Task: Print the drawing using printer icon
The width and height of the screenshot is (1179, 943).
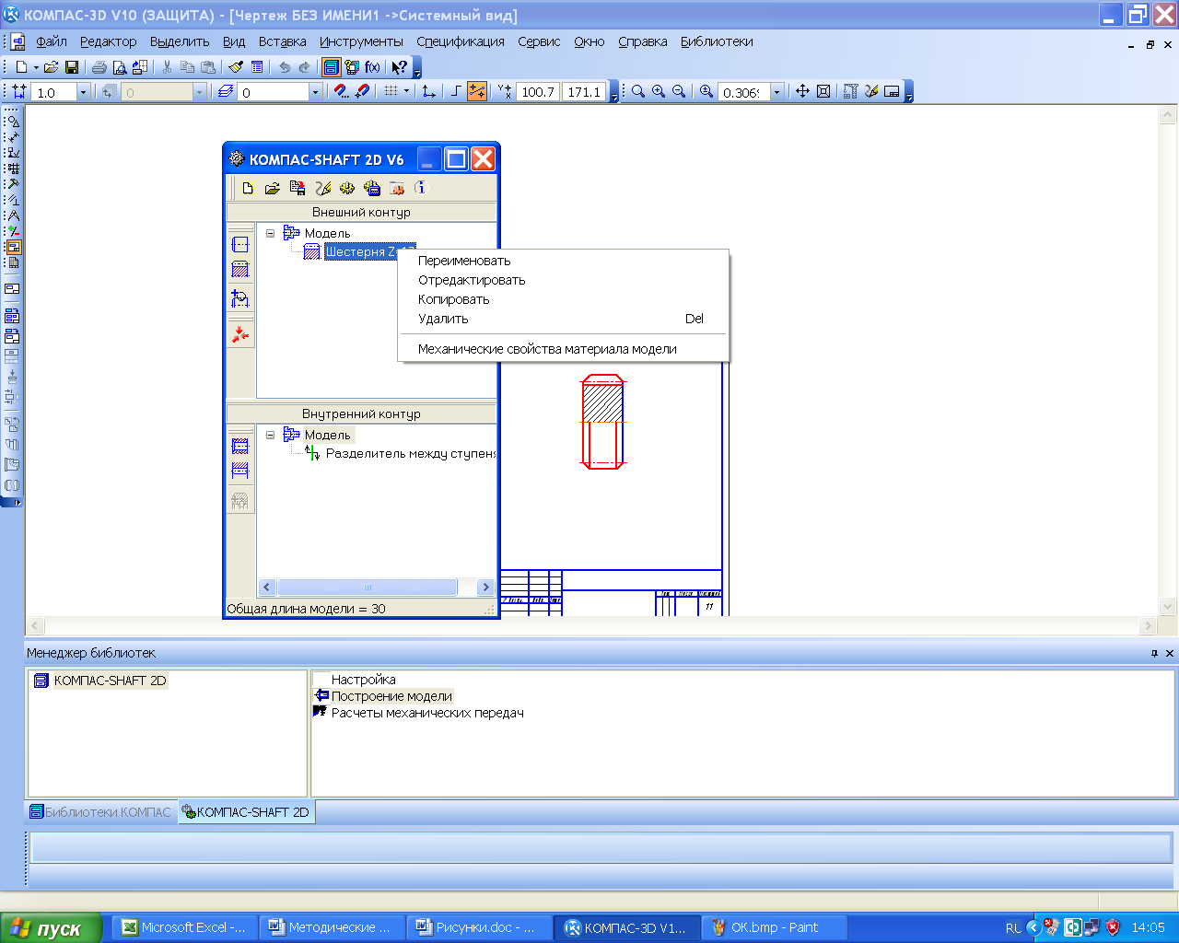Action: tap(99, 67)
